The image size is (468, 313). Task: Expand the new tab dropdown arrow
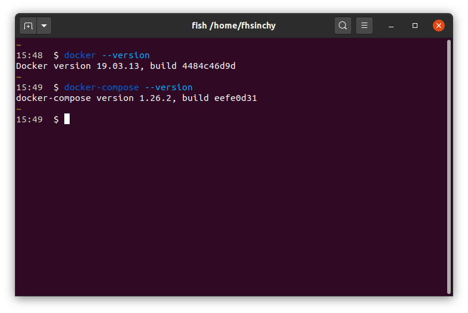tap(45, 26)
